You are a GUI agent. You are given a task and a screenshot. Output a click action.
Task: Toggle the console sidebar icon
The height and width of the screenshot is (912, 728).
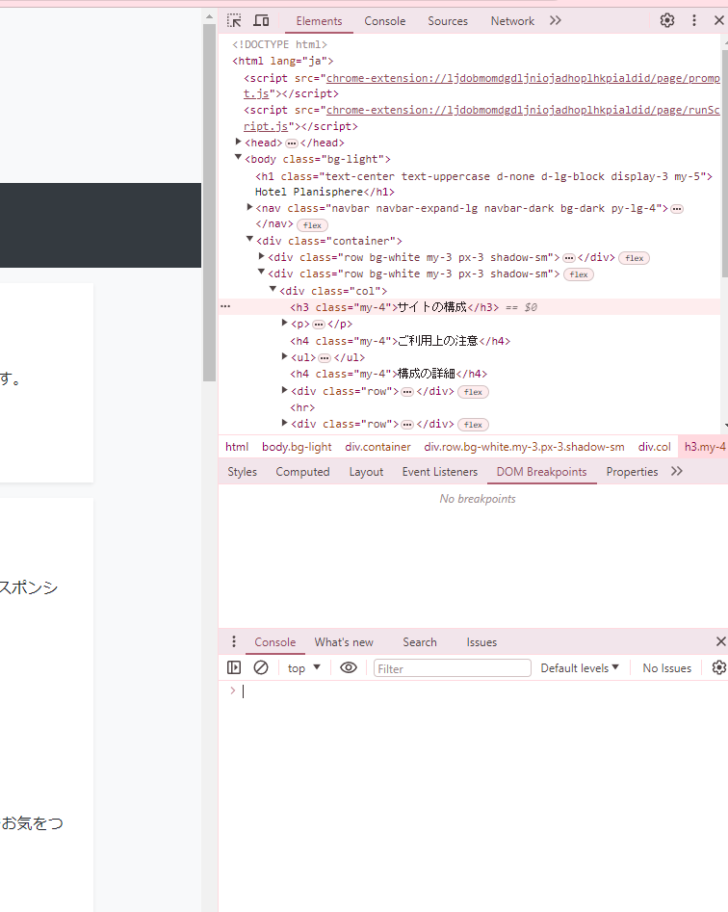tap(234, 667)
